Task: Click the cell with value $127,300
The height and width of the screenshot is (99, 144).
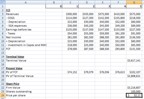Action: coord(87,18)
